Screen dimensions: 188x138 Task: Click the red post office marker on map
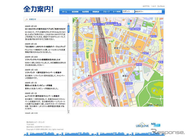coord(131,21)
